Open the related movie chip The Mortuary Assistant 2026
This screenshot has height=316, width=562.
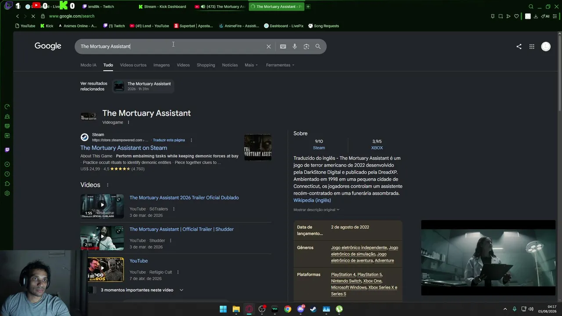[x=143, y=86]
